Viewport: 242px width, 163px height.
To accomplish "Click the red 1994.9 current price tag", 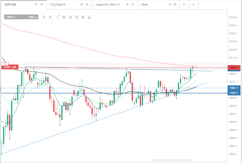I will click(x=234, y=68).
